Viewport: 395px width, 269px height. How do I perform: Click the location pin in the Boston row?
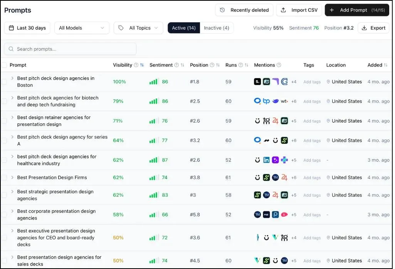[328, 81]
